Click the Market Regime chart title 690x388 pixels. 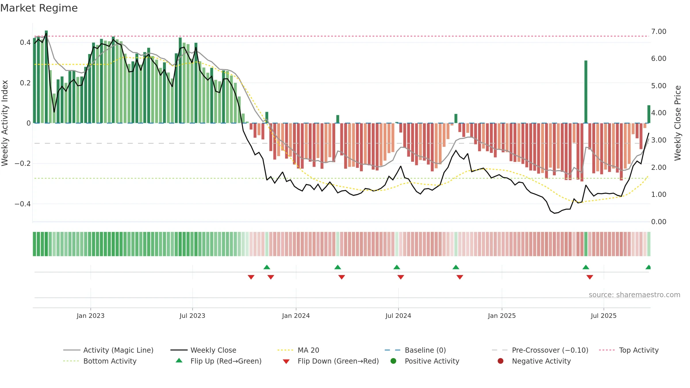39,8
